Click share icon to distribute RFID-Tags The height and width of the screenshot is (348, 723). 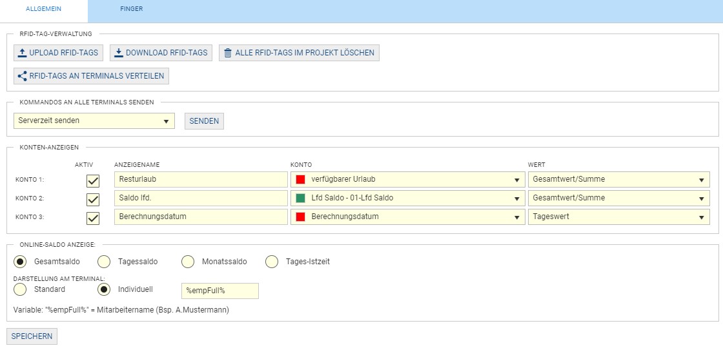[23, 76]
